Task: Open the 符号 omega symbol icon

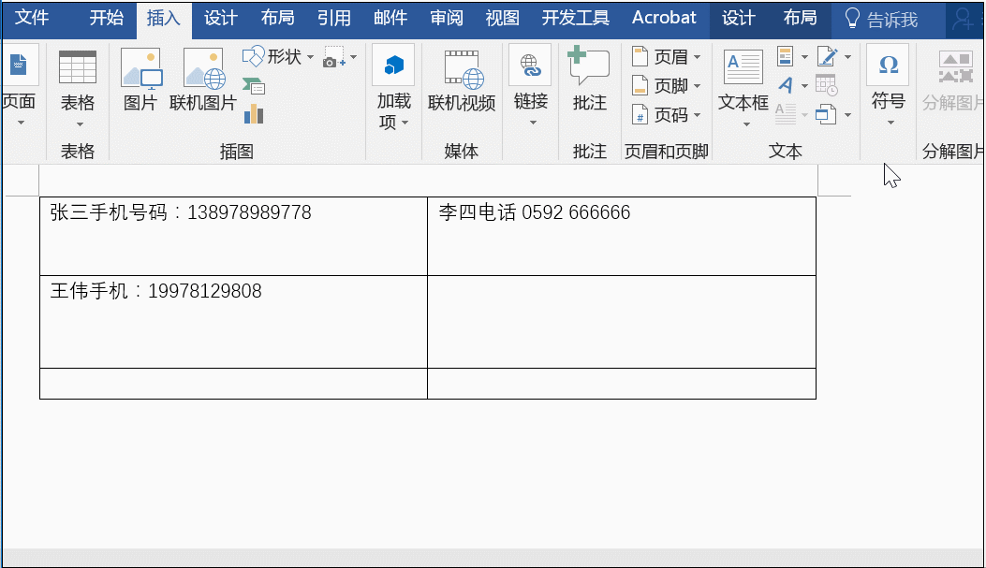Action: [x=888, y=65]
